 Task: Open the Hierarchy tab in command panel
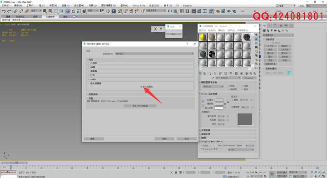[x=275, y=25]
